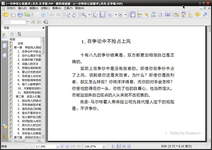Open the 帮助(H) menu
The height and width of the screenshot is (150, 212).
[79, 8]
